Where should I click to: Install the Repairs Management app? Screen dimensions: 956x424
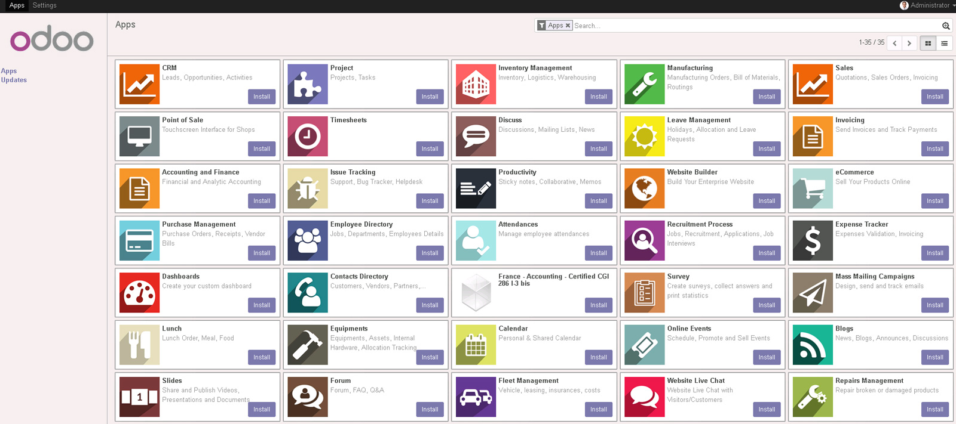(935, 409)
